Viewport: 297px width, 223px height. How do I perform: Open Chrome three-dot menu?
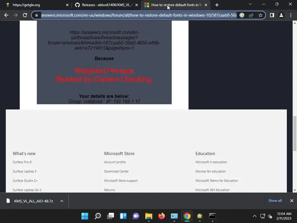[291, 15]
